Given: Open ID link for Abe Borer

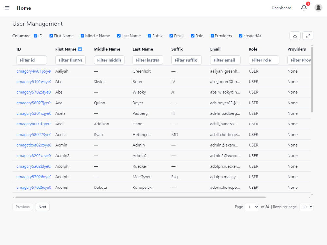Looking at the screenshot, I should (x=34, y=82).
